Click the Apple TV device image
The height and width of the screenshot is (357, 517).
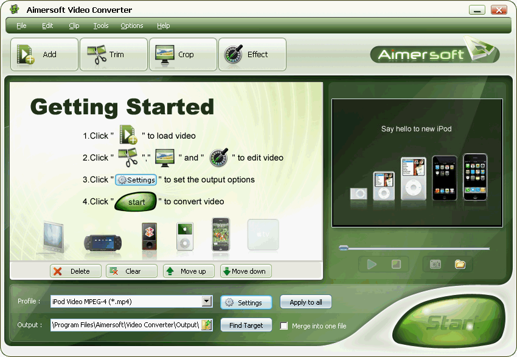263,234
